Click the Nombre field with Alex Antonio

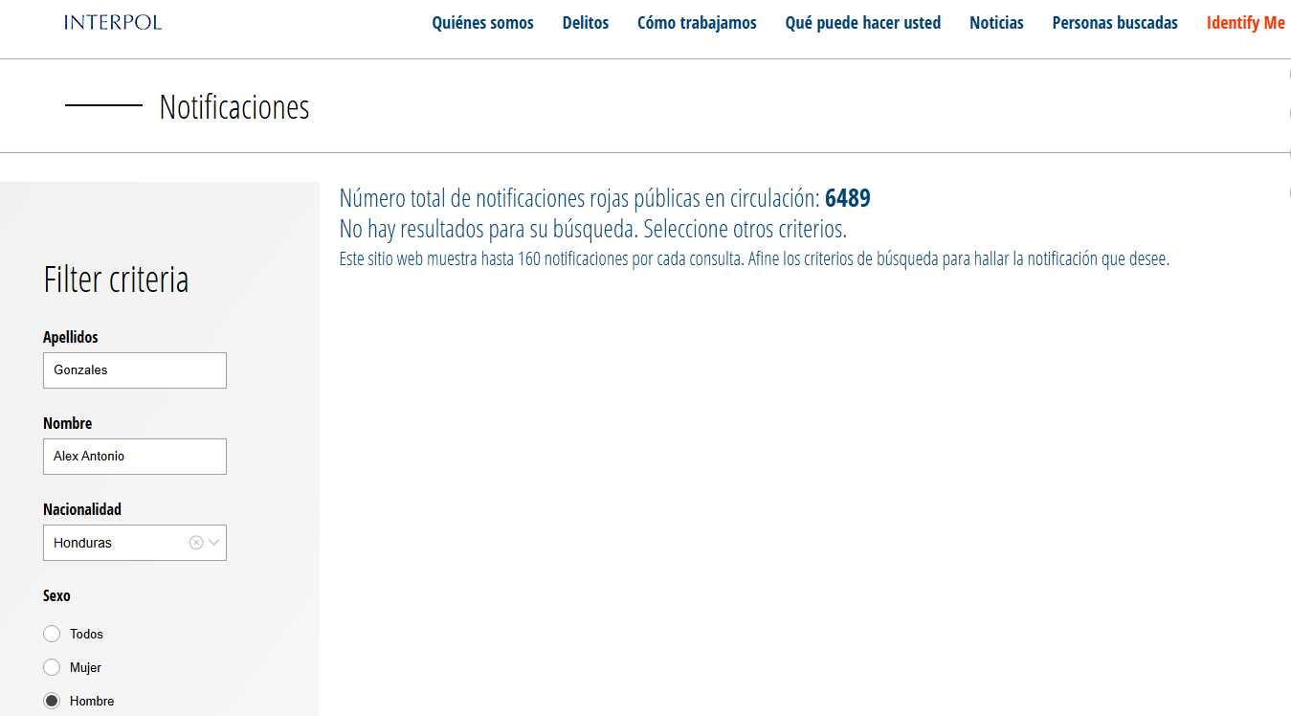click(x=135, y=457)
